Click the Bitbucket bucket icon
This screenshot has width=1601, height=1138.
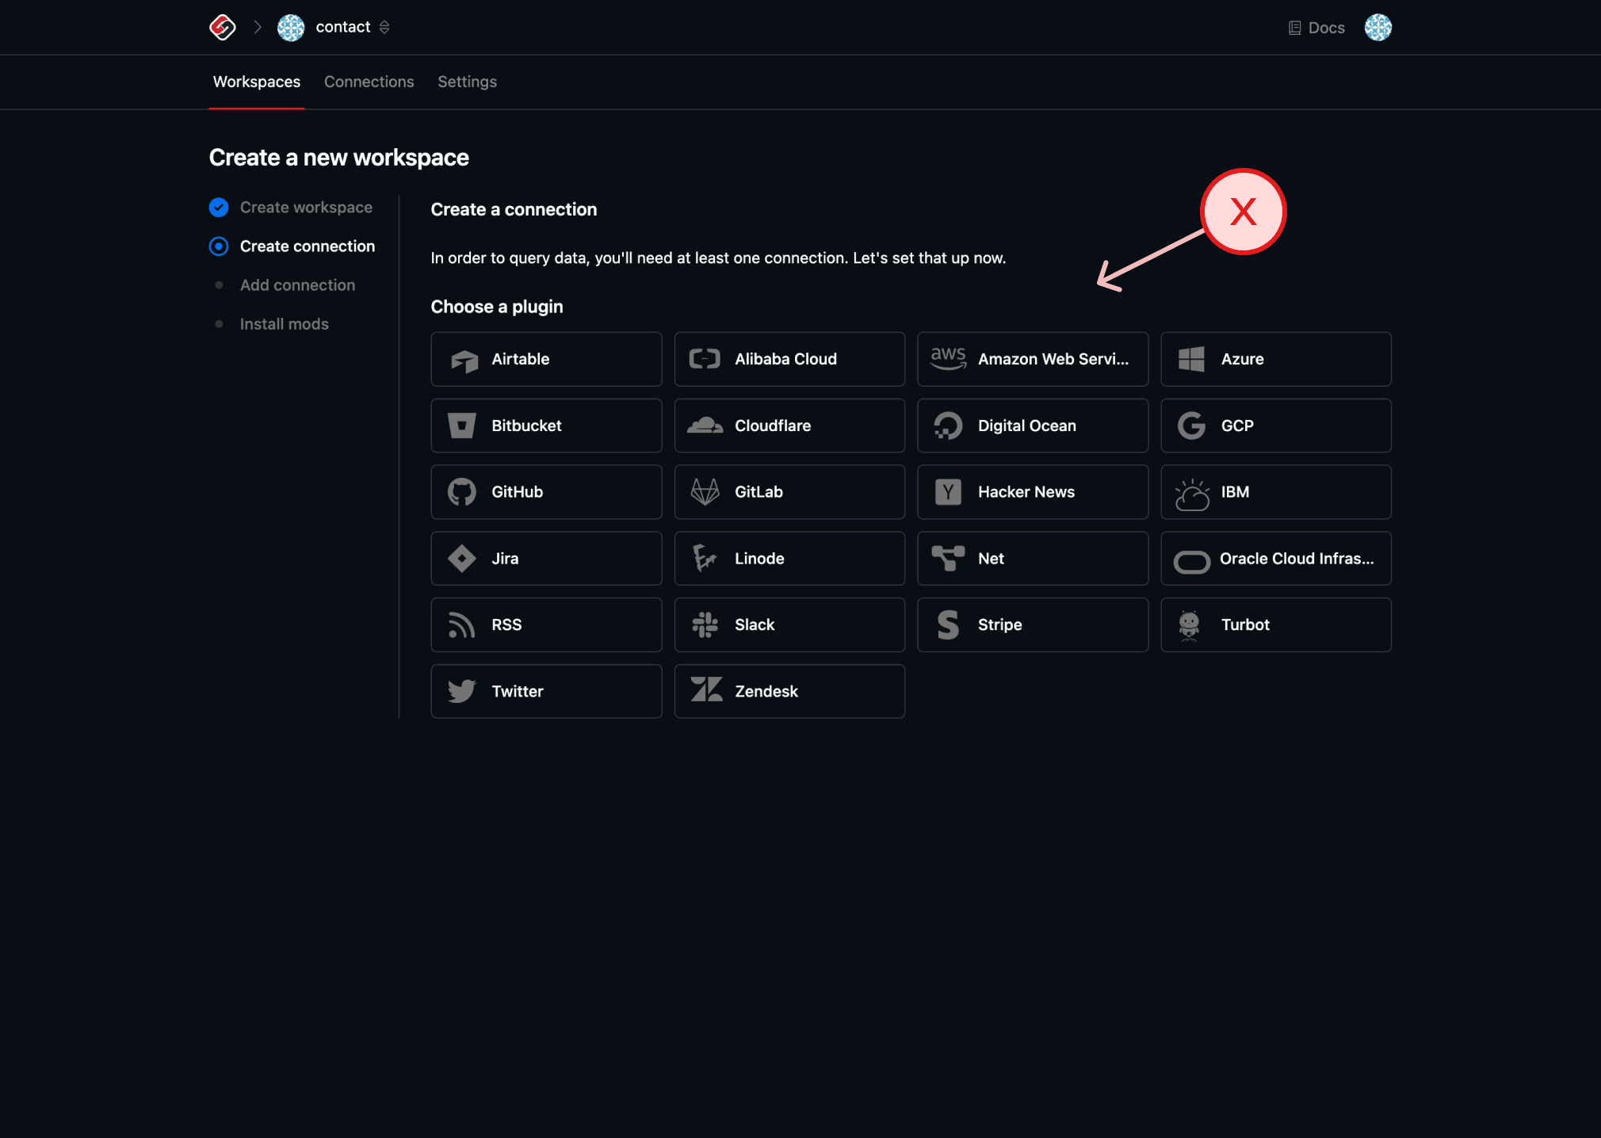point(462,426)
